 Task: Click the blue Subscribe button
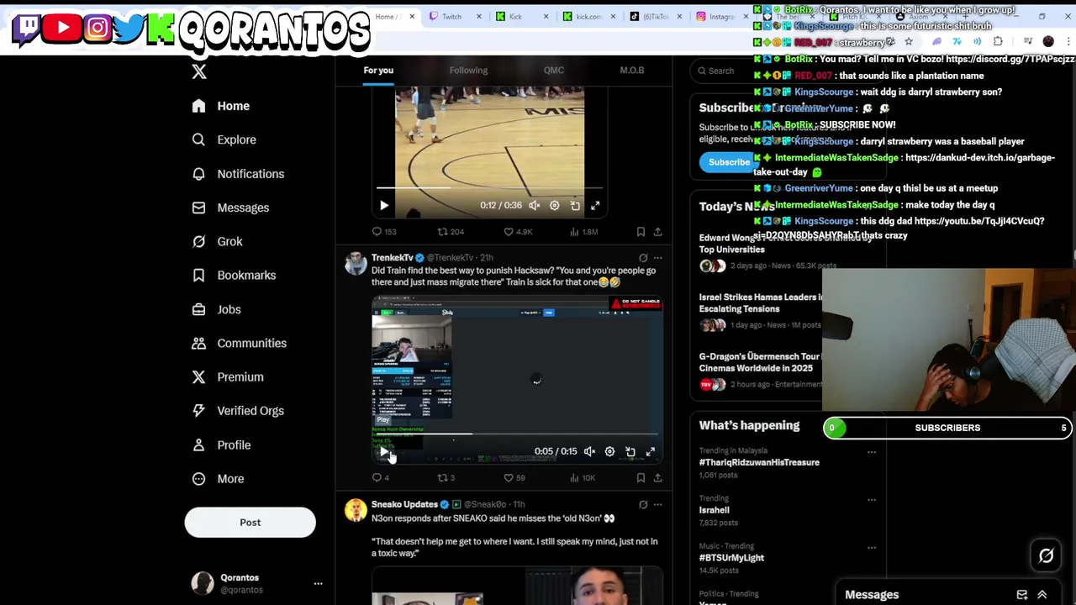point(729,163)
